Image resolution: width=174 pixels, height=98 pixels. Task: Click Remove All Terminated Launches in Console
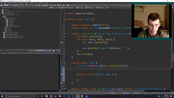click(34, 51)
